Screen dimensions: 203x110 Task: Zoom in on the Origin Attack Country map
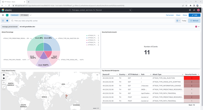point(4,75)
